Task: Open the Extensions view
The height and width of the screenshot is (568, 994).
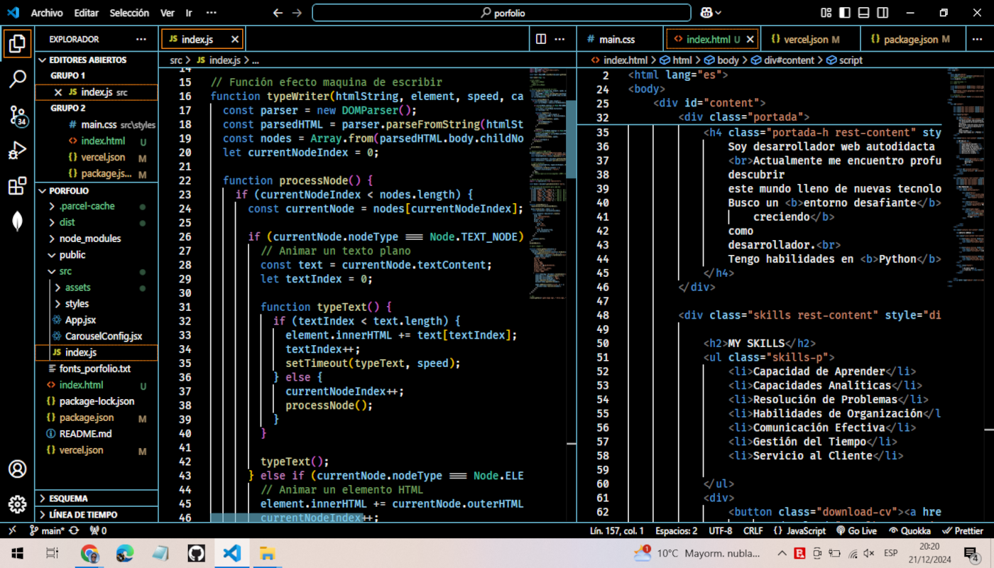Action: point(17,187)
